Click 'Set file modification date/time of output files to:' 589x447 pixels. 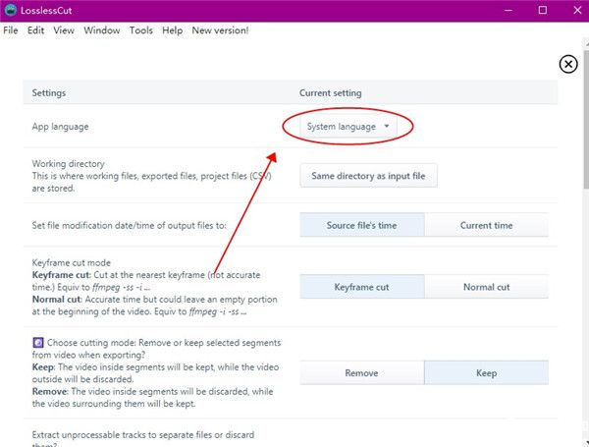130,226
